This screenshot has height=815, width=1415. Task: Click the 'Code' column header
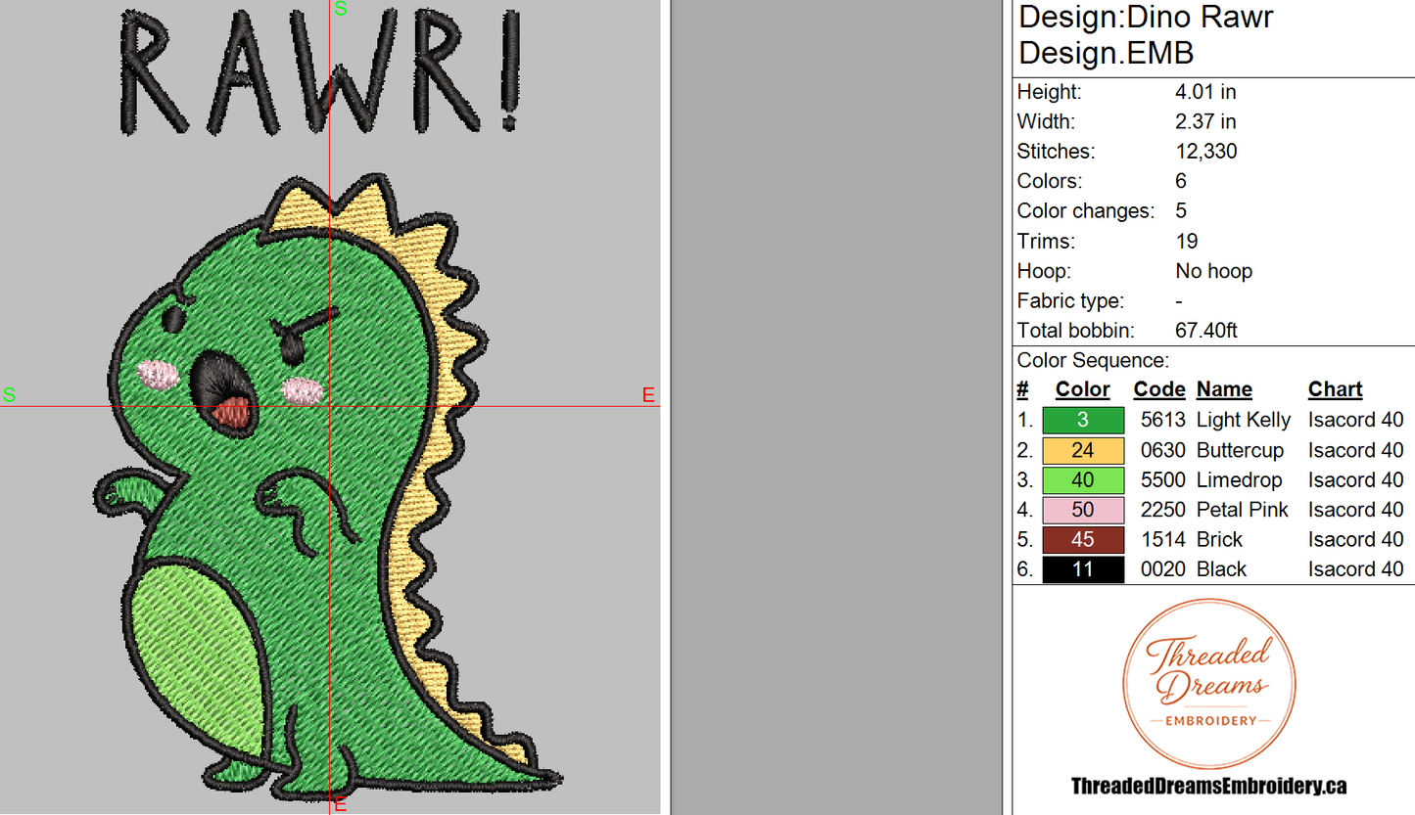[x=1159, y=389]
